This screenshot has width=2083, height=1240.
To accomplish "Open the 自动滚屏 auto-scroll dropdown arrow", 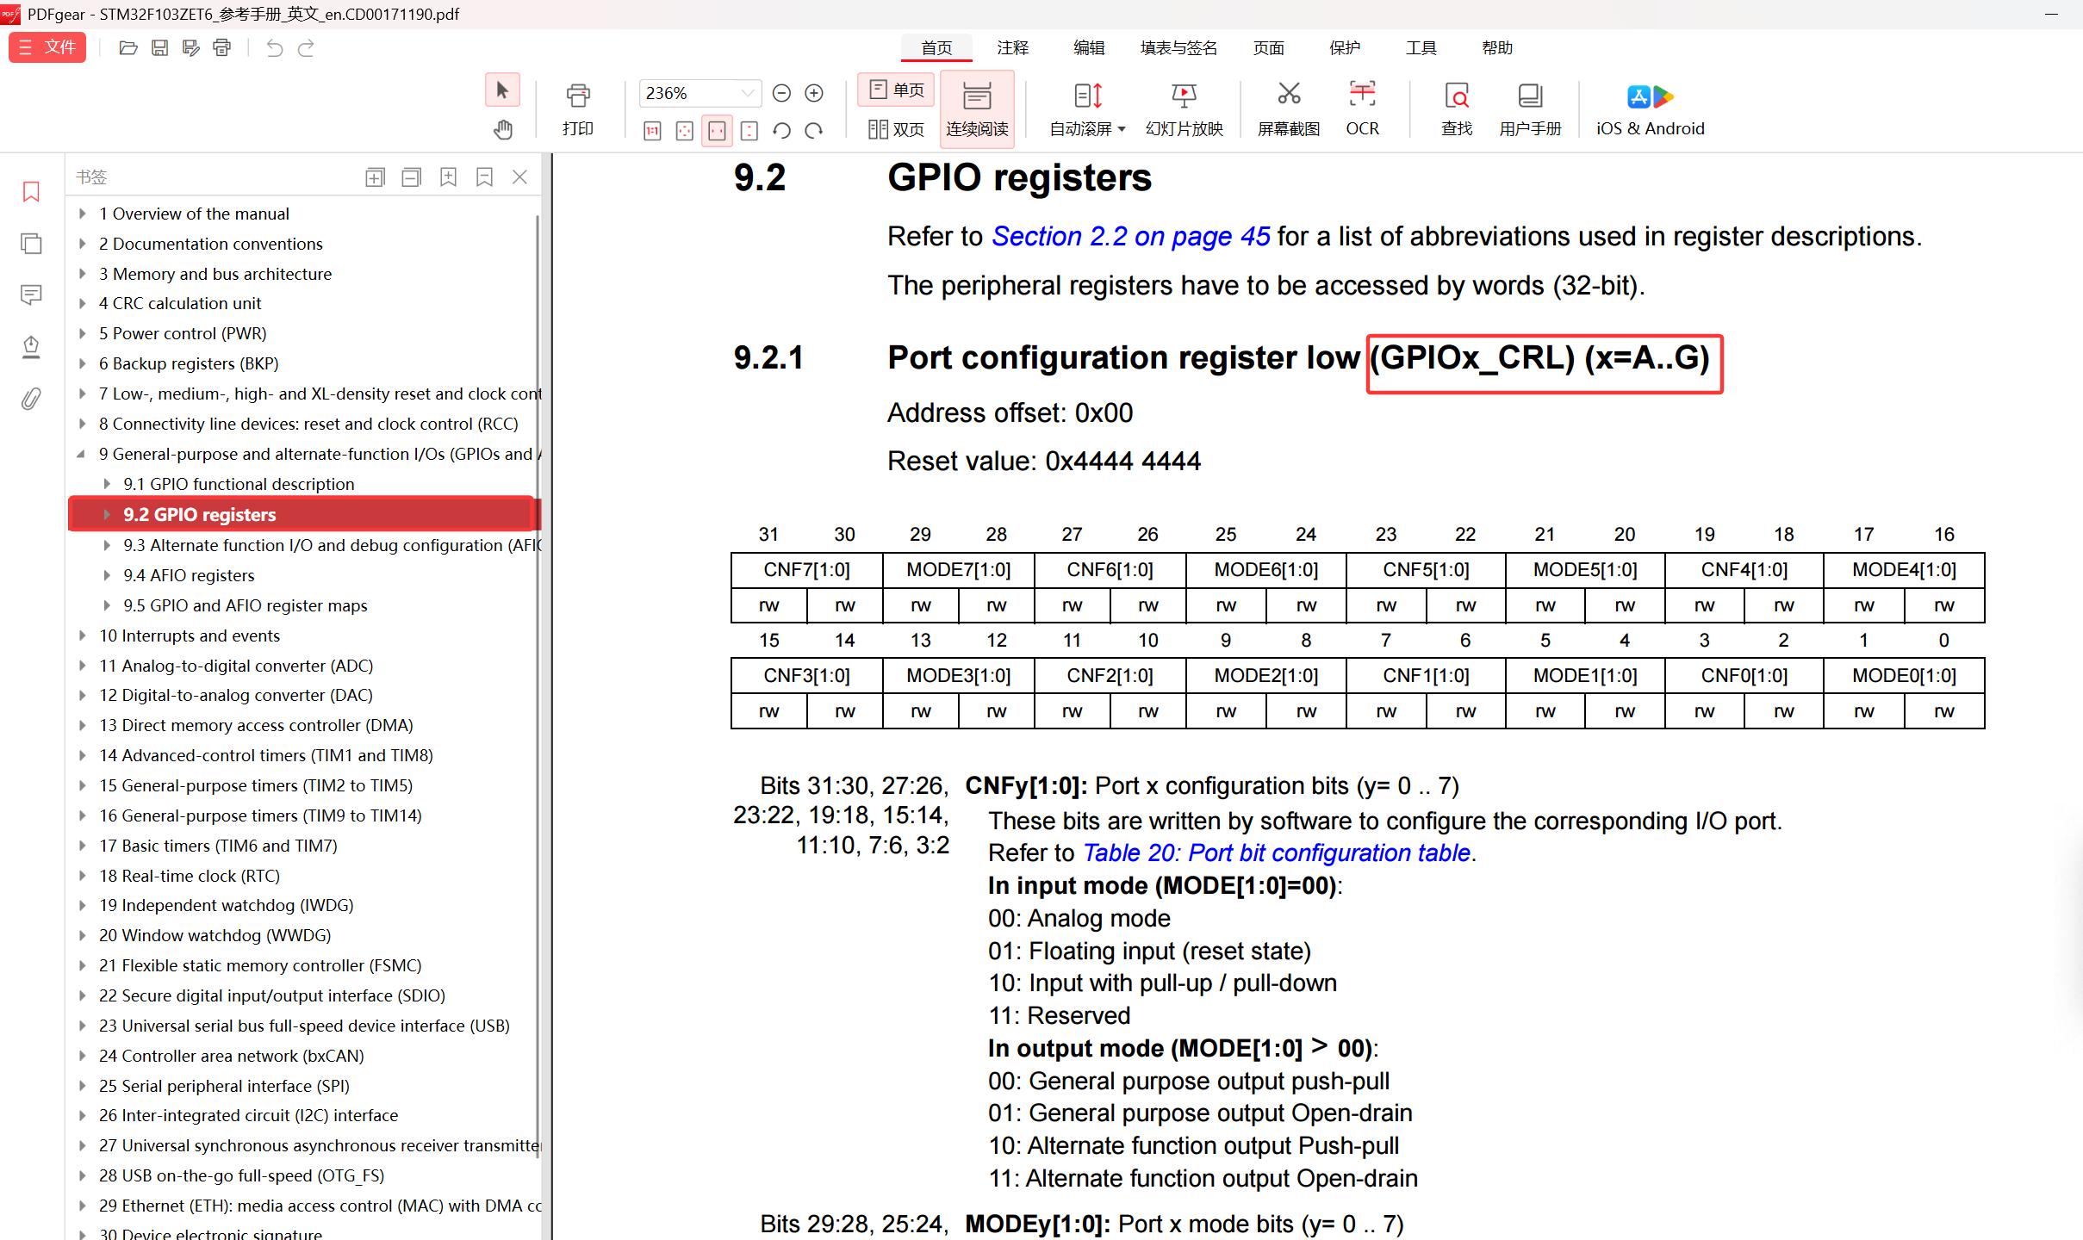I will tap(1122, 129).
